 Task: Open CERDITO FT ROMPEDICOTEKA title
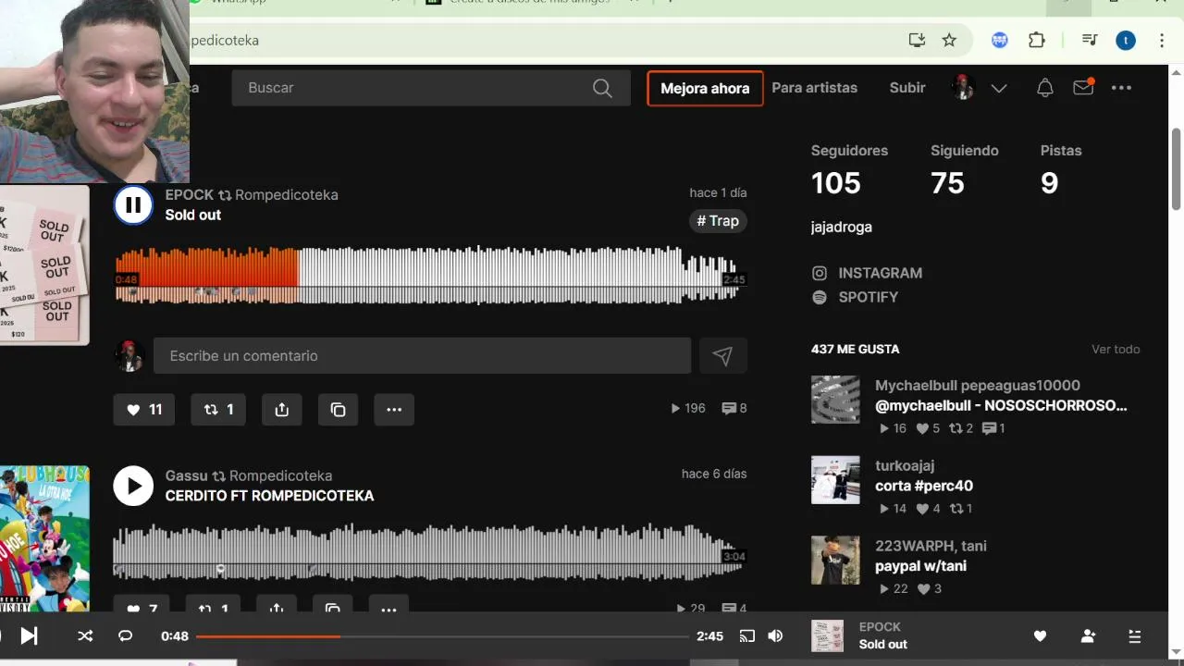(269, 496)
